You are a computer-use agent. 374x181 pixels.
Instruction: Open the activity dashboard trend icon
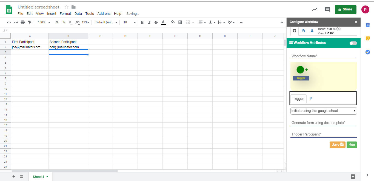pyautogui.click(x=315, y=9)
